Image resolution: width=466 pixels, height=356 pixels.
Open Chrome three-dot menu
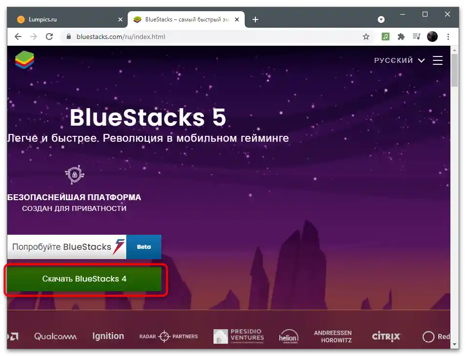tap(448, 37)
